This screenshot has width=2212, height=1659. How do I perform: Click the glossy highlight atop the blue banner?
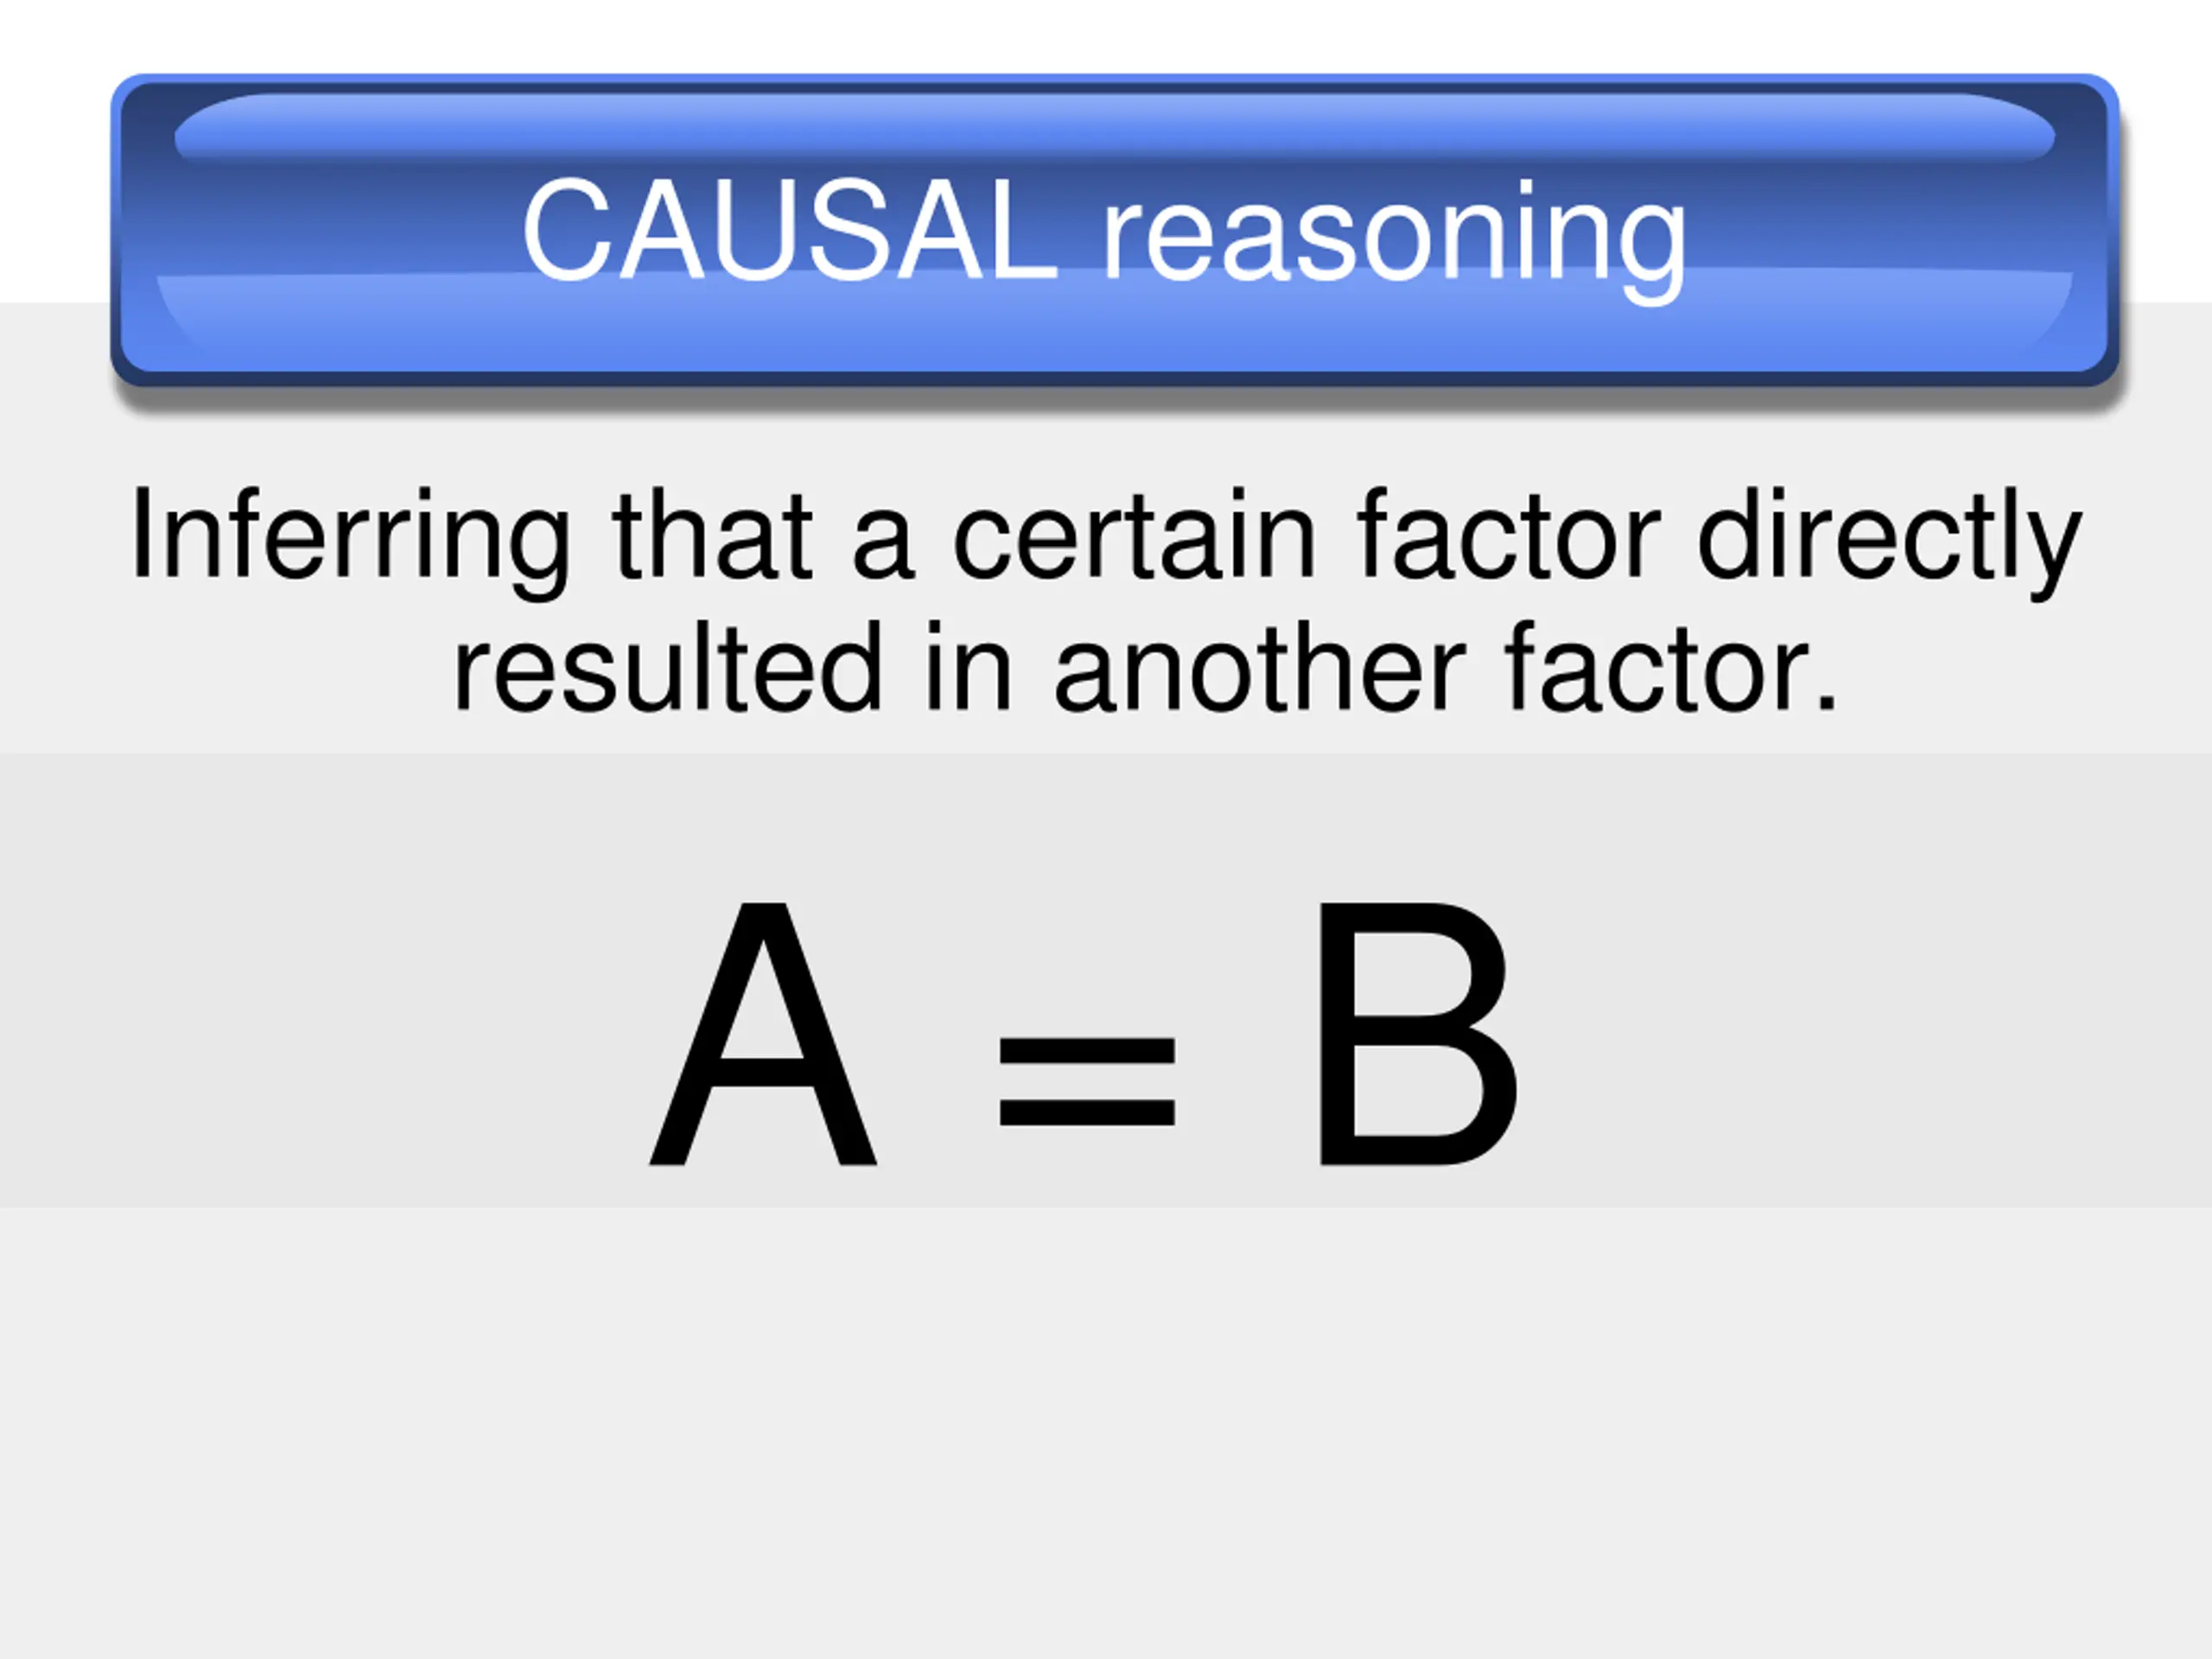(1114, 127)
